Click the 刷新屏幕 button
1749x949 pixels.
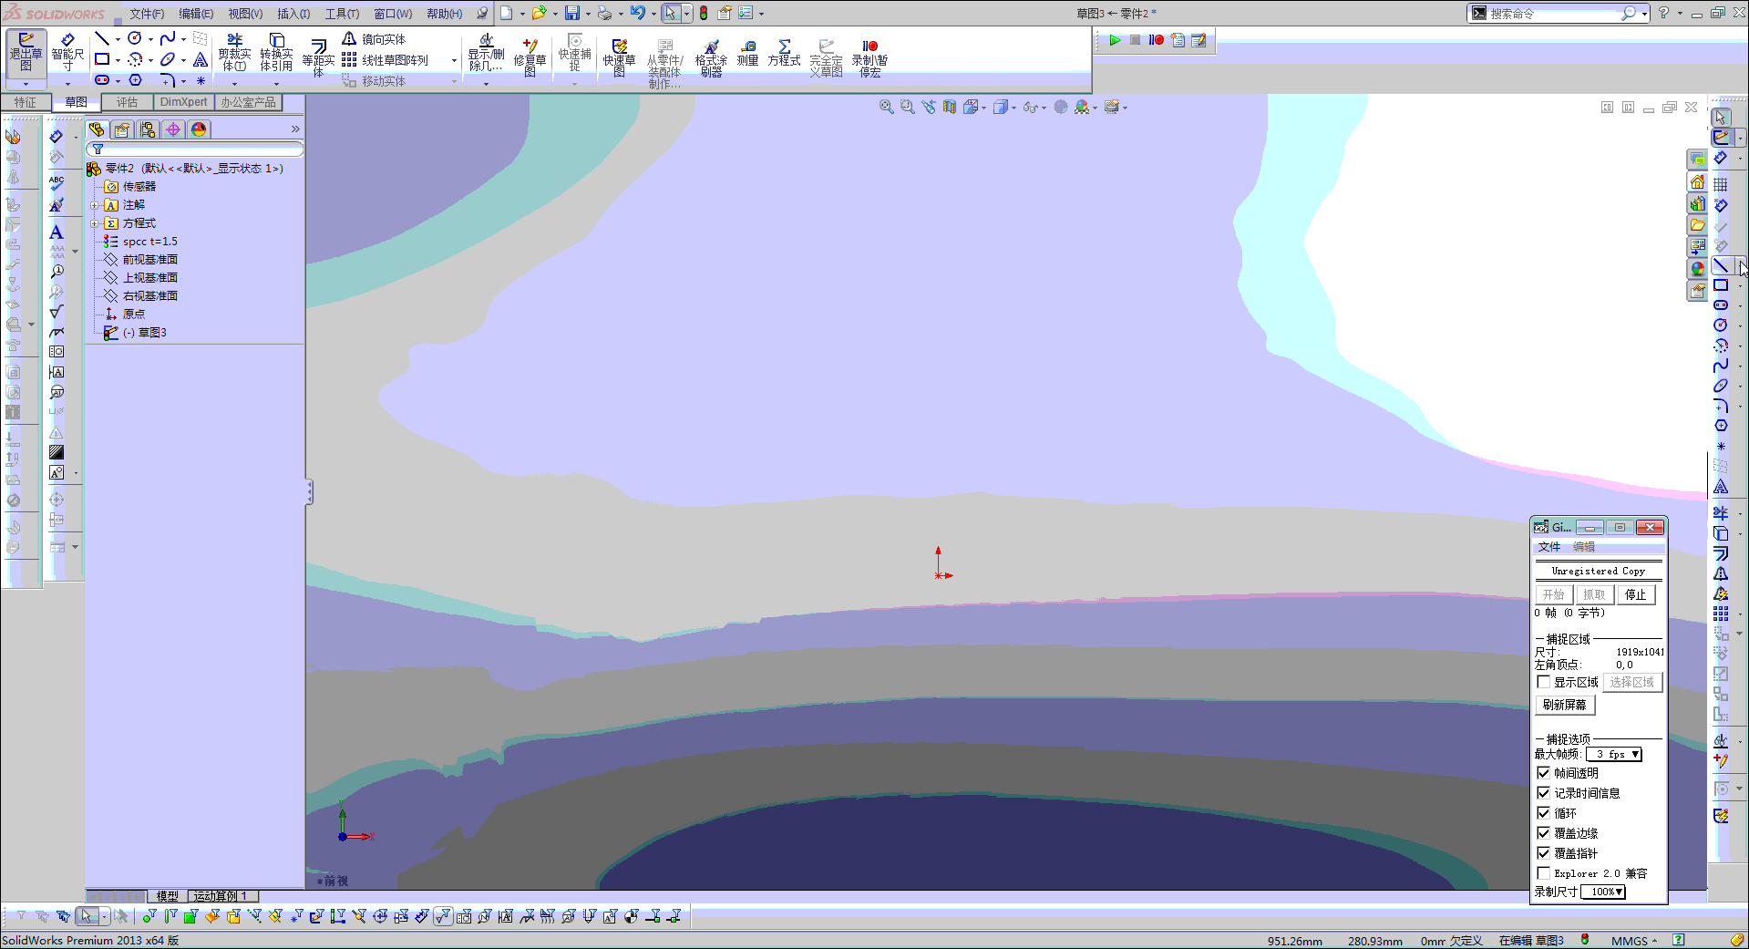(1565, 705)
